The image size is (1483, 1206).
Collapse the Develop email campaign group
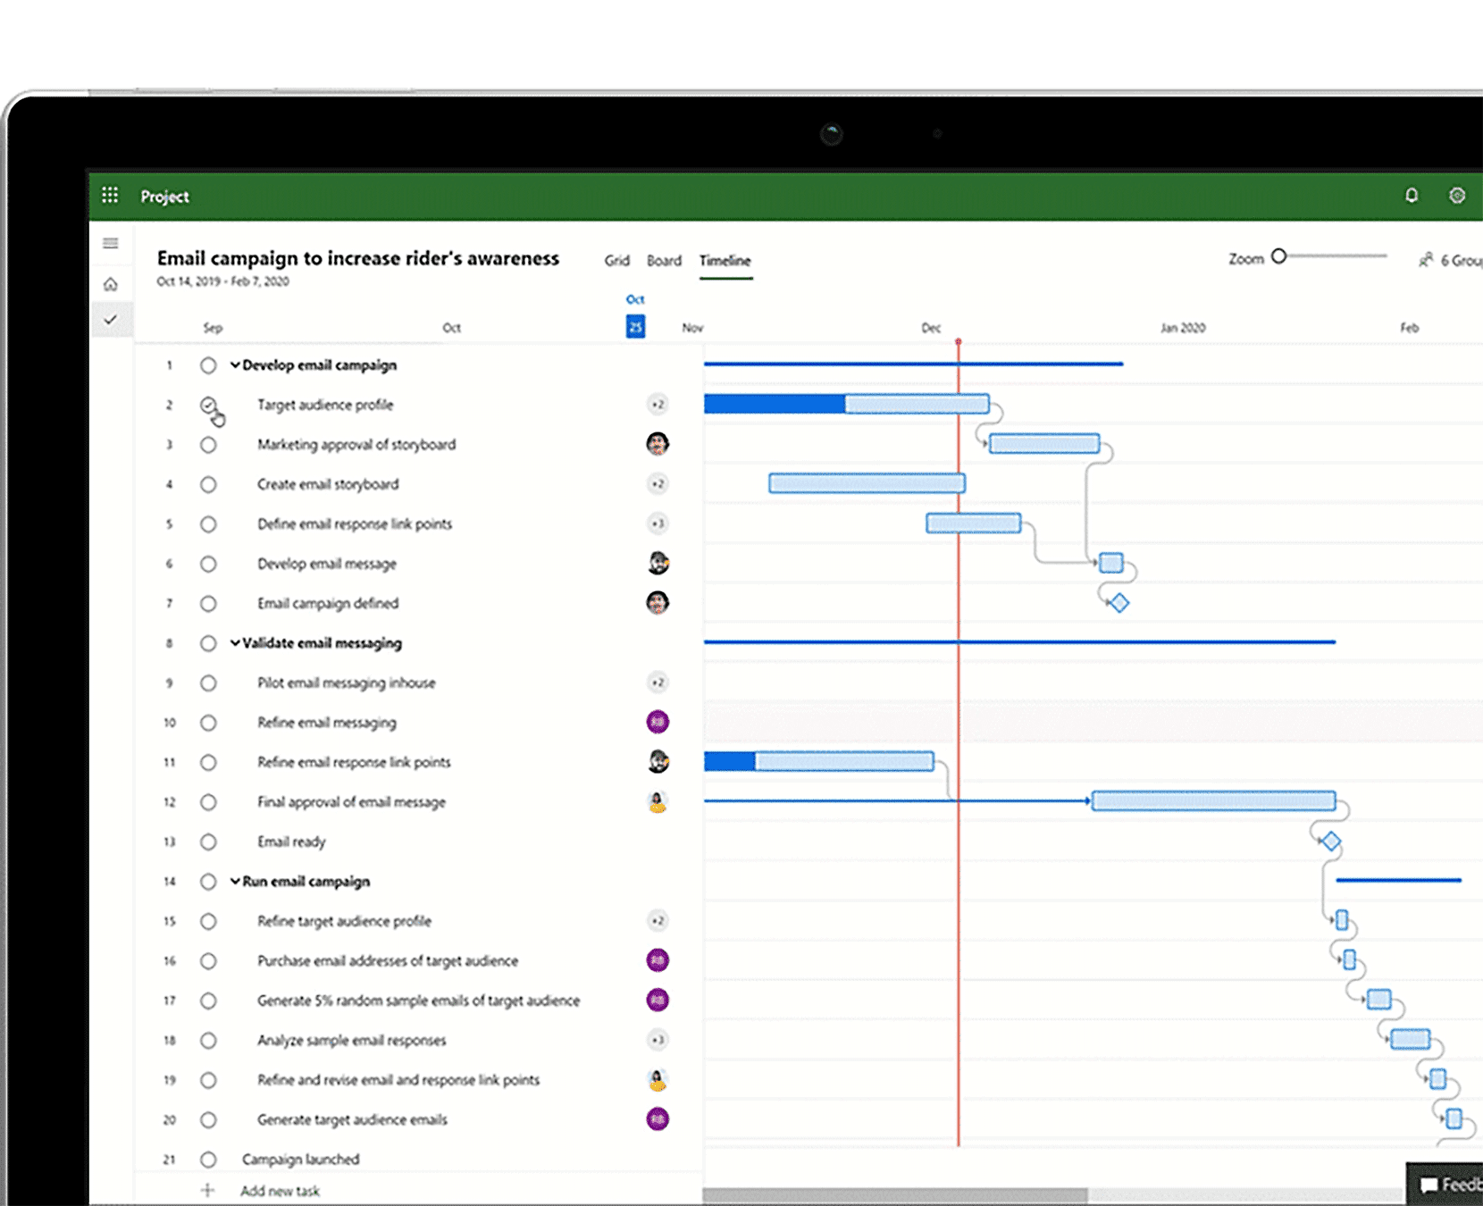pyautogui.click(x=236, y=364)
